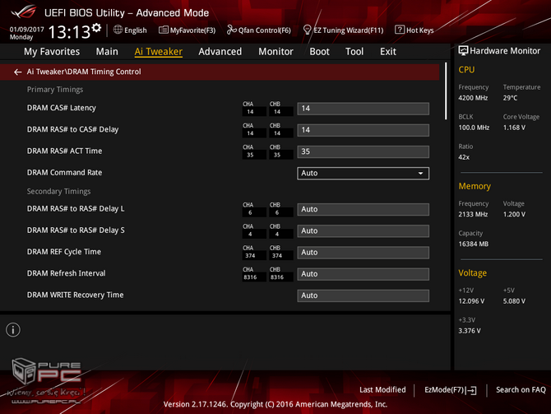Screen dimensions: 551x414
Task: Select the RAS# to RAS# Delay S field
Action: pos(363,231)
